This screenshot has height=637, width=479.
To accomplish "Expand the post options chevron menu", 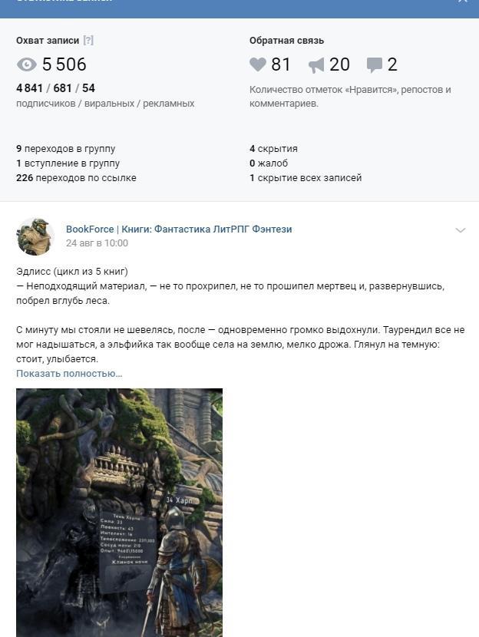I will pos(461,230).
